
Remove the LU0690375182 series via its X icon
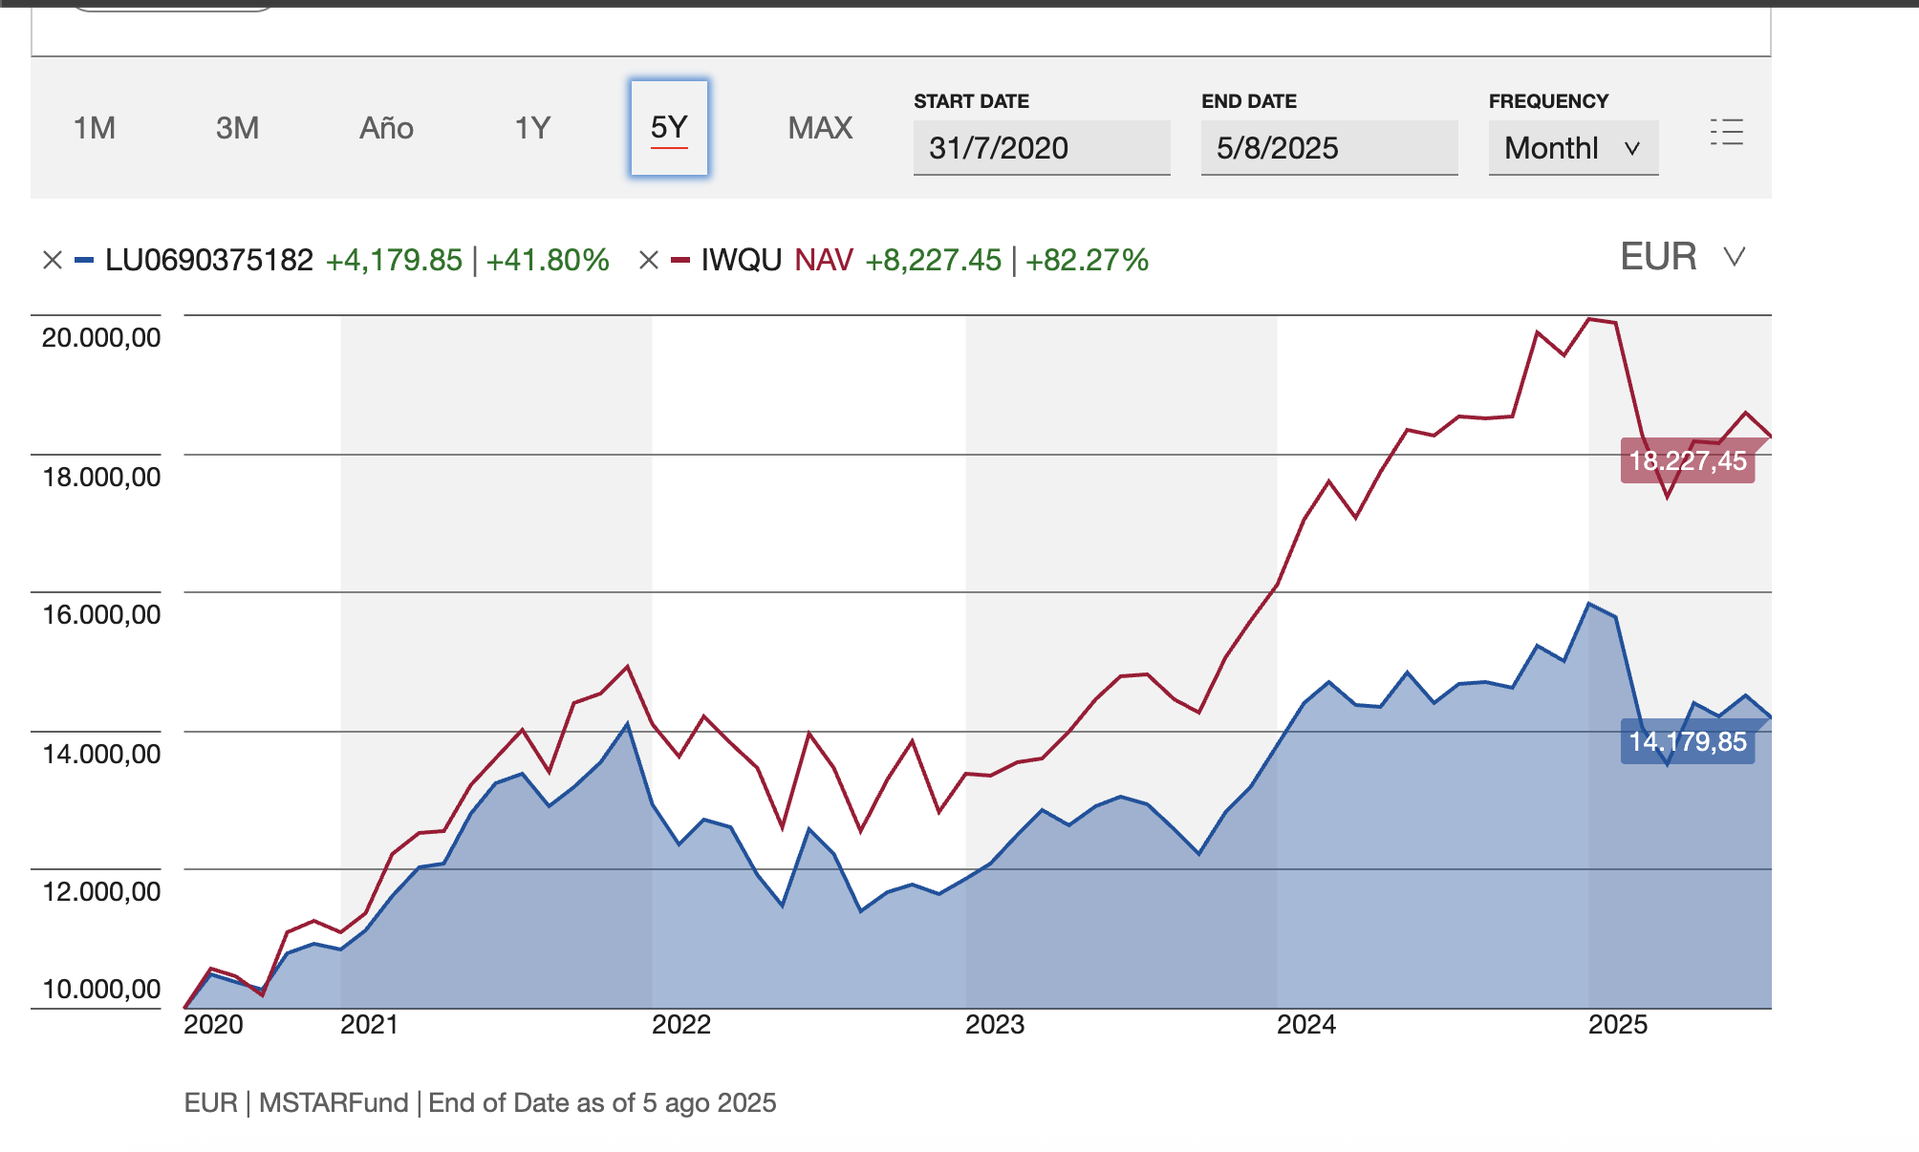(x=53, y=260)
